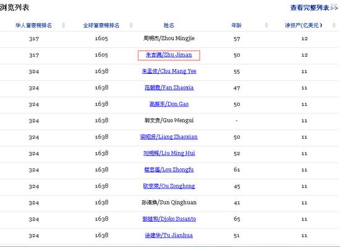Image resolution: width=340 pixels, height=247 pixels.
Task: Click age 61 in Lou Zhongfu row
Action: [x=237, y=170]
